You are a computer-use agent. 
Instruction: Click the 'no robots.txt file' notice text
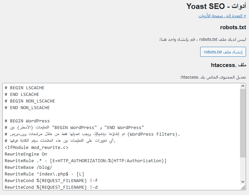click(203, 39)
